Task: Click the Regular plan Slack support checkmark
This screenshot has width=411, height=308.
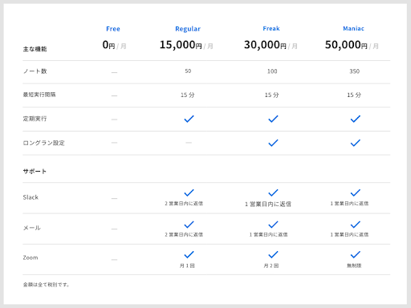Action: pos(189,192)
